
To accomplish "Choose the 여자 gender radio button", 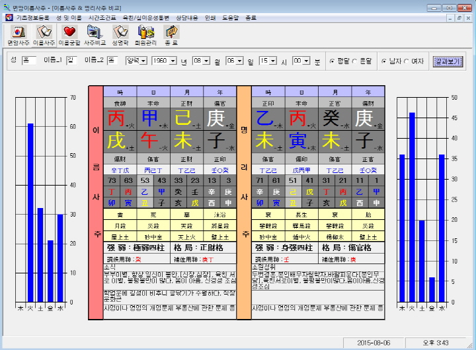I will 406,61.
